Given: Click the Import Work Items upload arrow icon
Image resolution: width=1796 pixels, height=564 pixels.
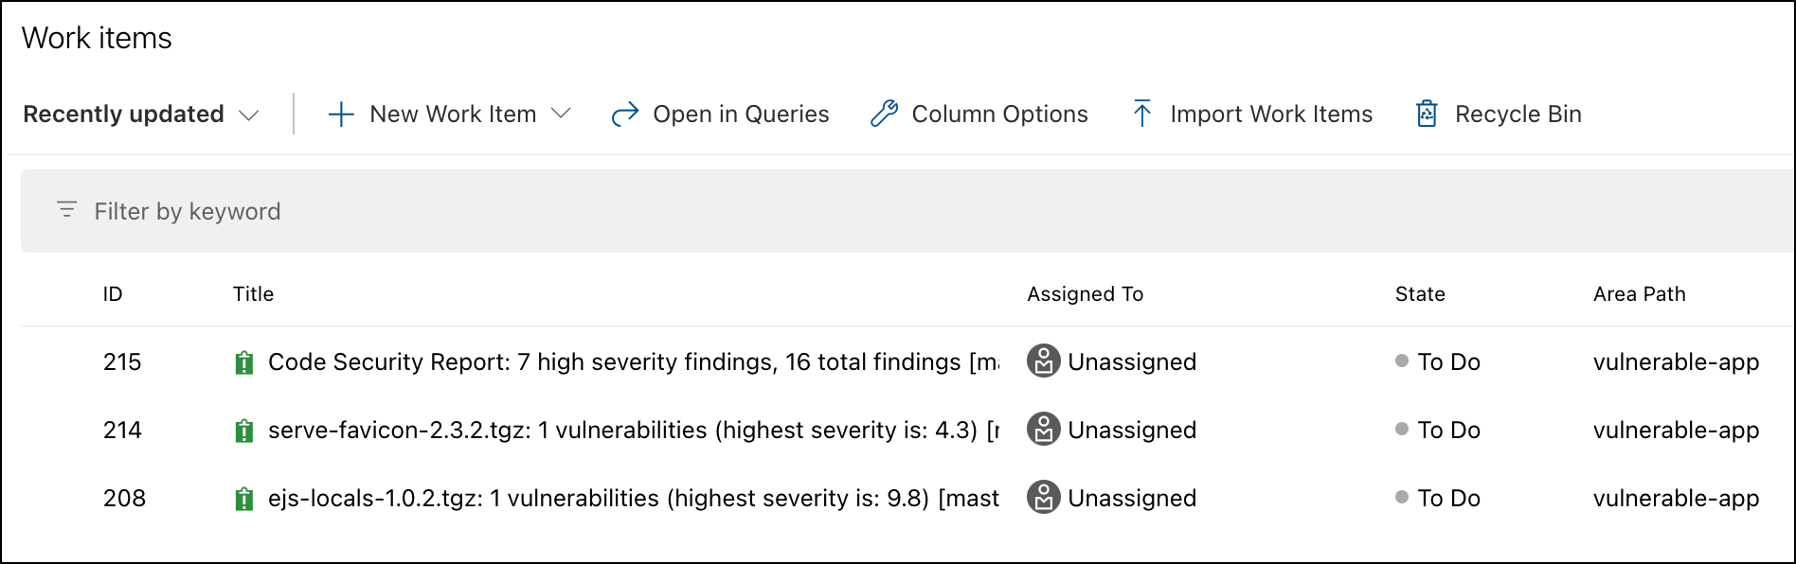Looking at the screenshot, I should click(x=1142, y=114).
